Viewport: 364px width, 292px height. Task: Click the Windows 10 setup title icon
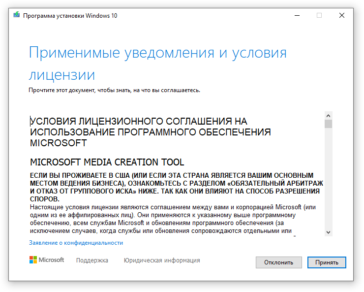click(17, 15)
